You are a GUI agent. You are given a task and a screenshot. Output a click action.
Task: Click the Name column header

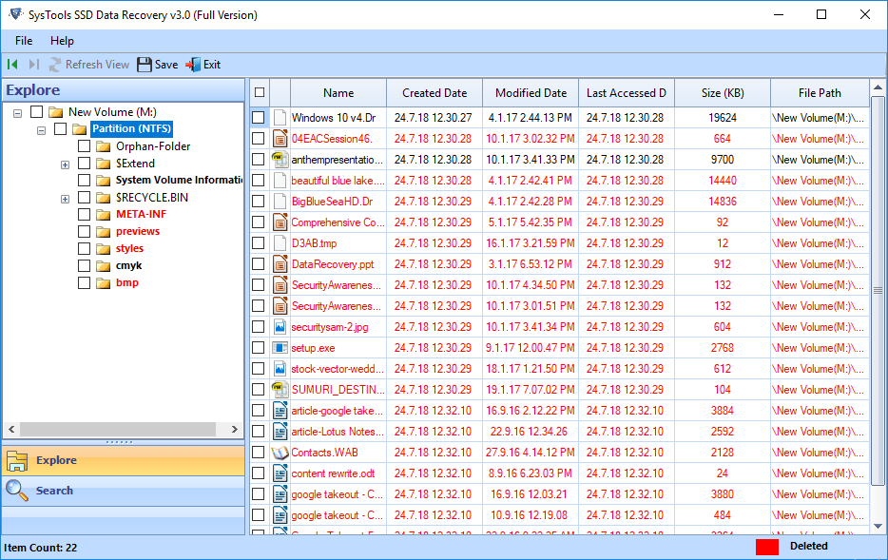(338, 91)
